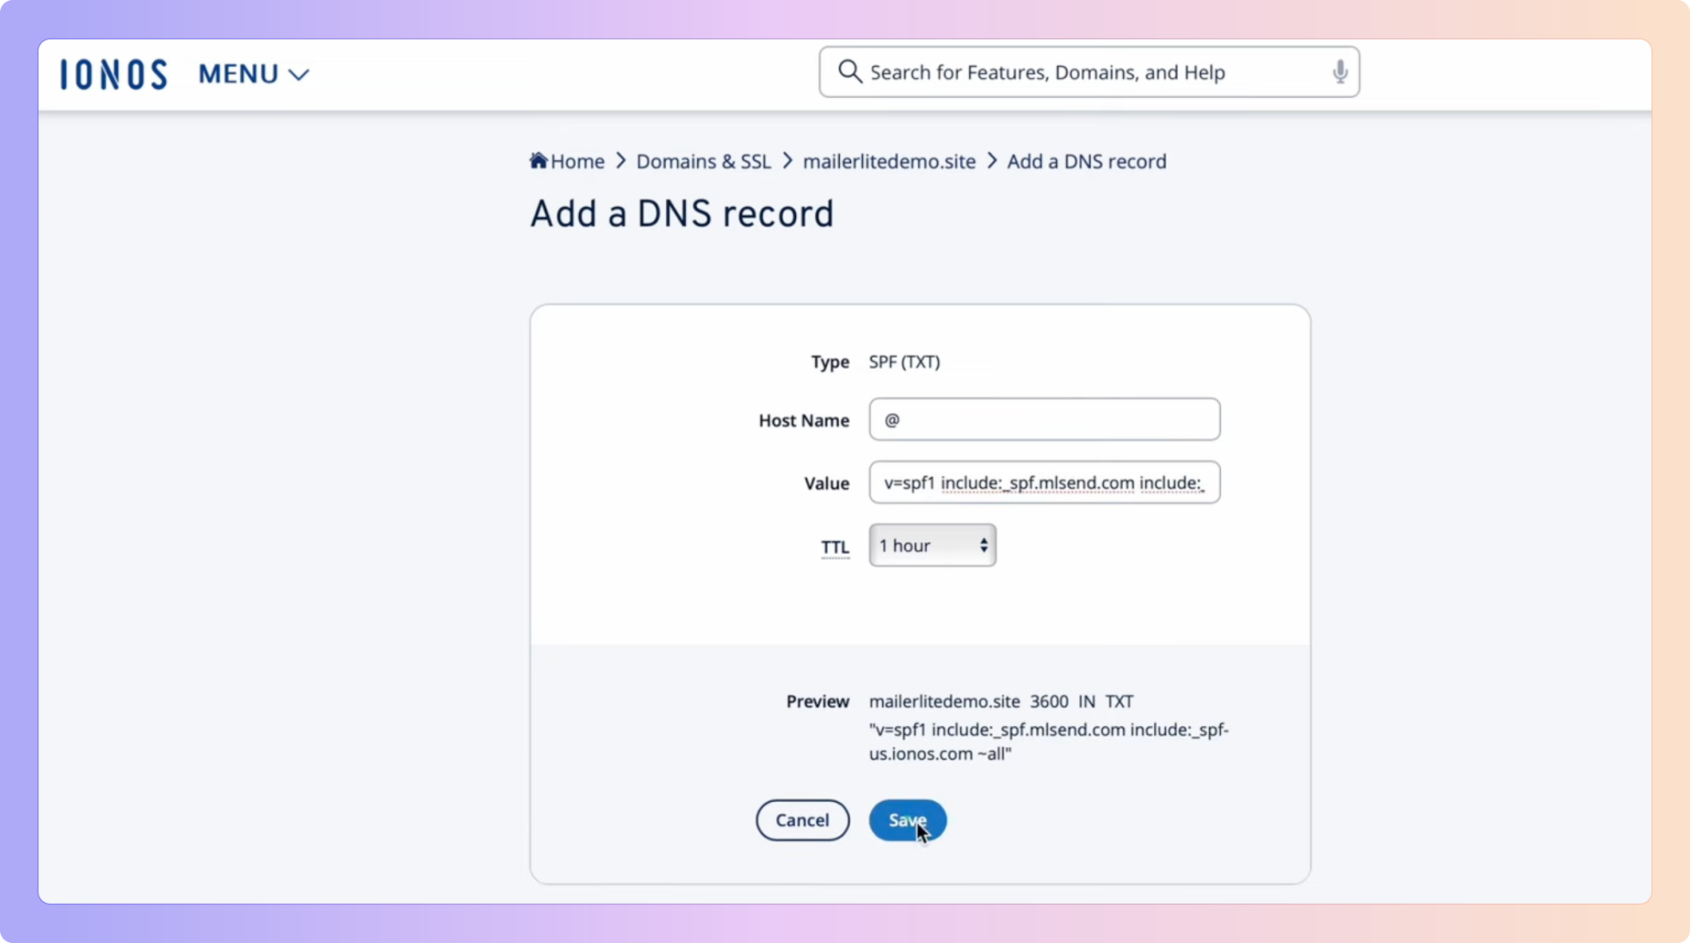Viewport: 1690px width, 943px height.
Task: Click the Host Name label
Action: (x=804, y=420)
